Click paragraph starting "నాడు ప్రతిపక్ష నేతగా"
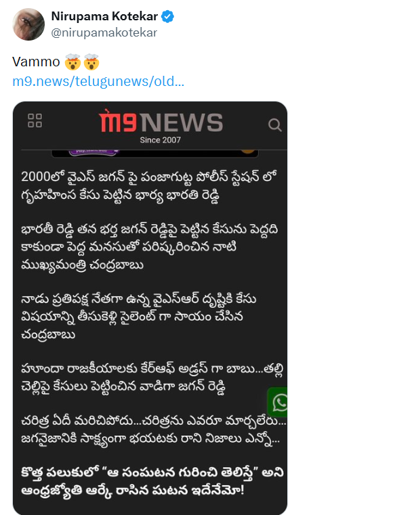Viewport: 416px width, 515px height. click(x=139, y=317)
